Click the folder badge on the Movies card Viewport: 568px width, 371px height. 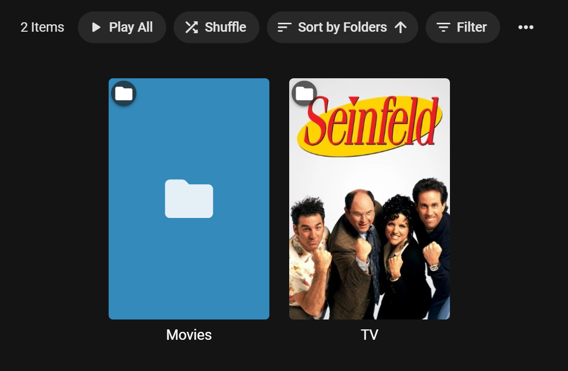123,93
